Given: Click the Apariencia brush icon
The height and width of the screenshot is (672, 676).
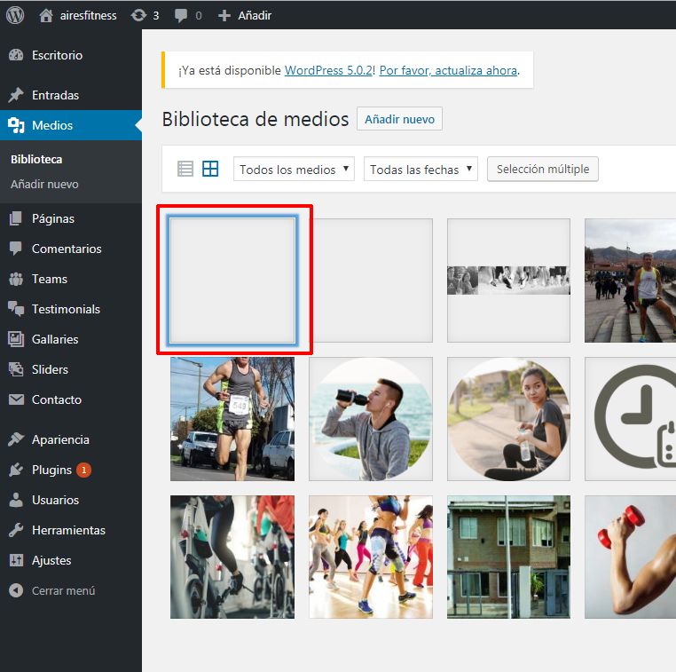Looking at the screenshot, I should click(16, 439).
